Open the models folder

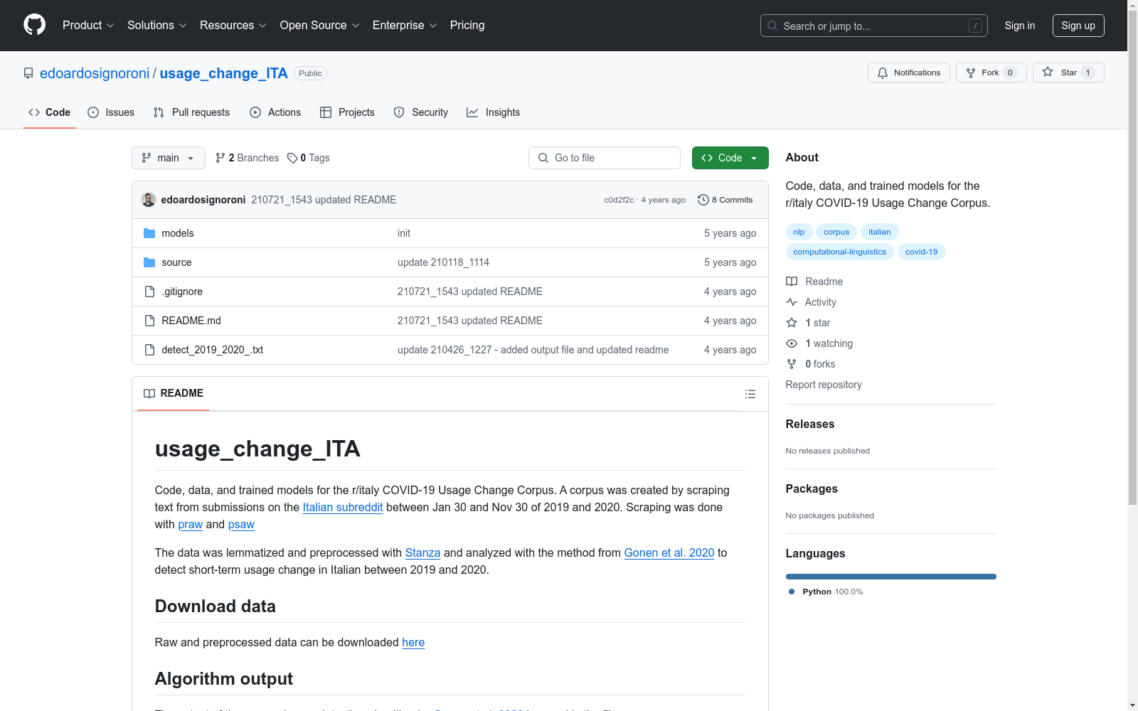point(178,233)
